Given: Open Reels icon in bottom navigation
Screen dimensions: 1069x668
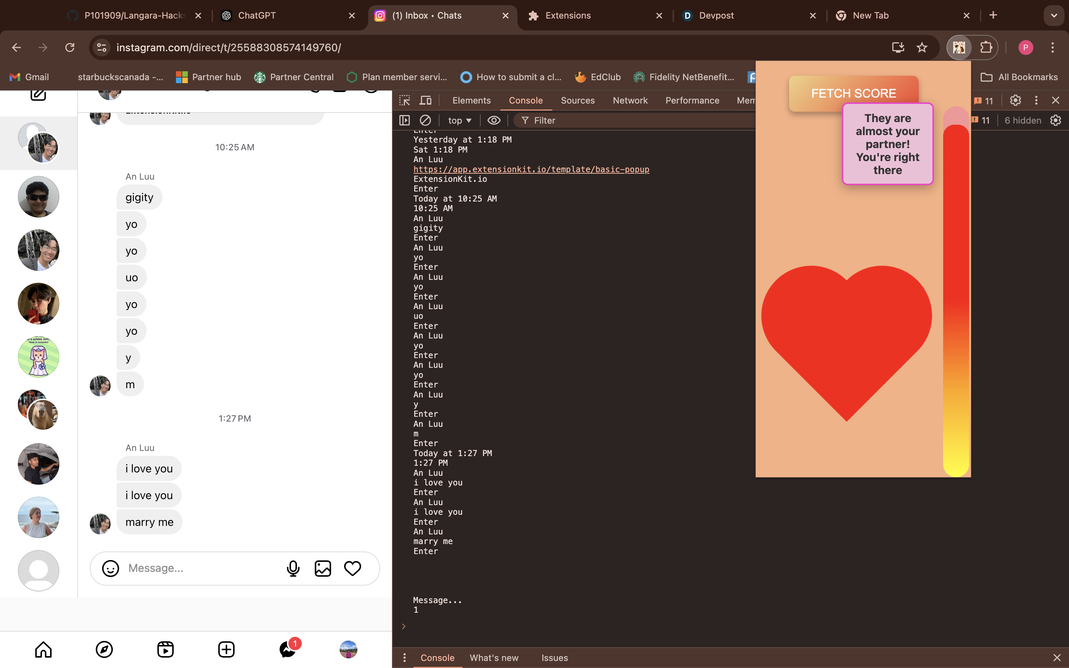Looking at the screenshot, I should click(165, 649).
